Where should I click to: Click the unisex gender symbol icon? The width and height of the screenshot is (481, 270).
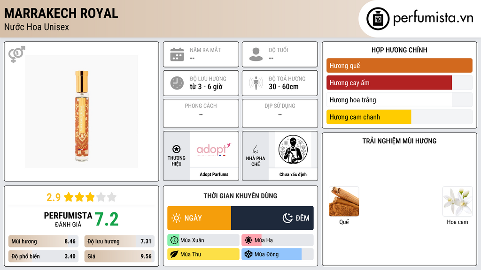point(17,54)
